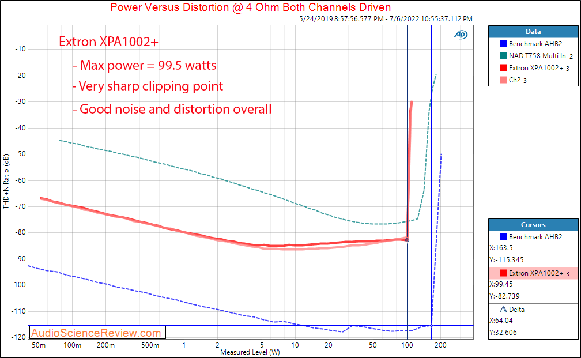The image size is (581, 358).
Task: Click the Max power = 99.5 watts annotation
Action: pos(145,65)
